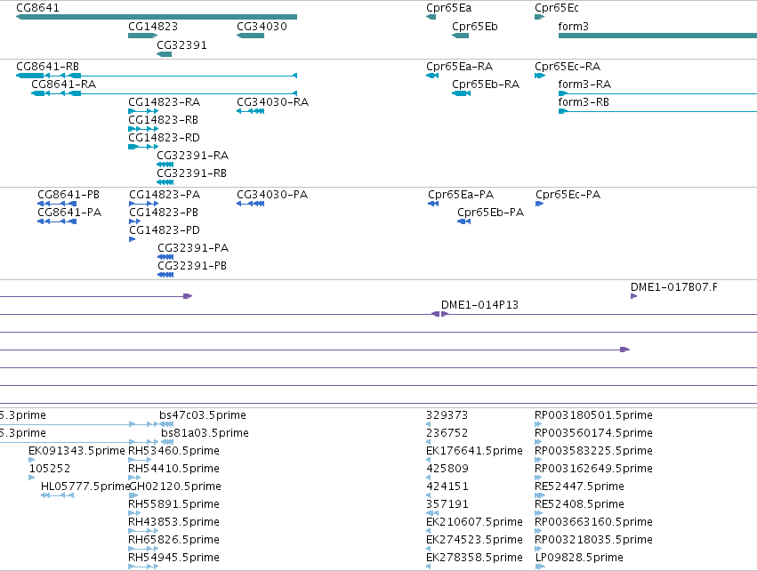Click feature 424151
Image resolution: width=757 pixels, height=571 pixels.
[x=429, y=495]
